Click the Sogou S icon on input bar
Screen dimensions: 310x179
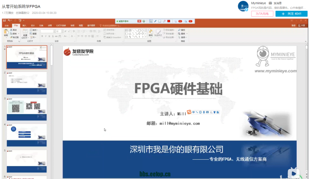tap(189, 112)
